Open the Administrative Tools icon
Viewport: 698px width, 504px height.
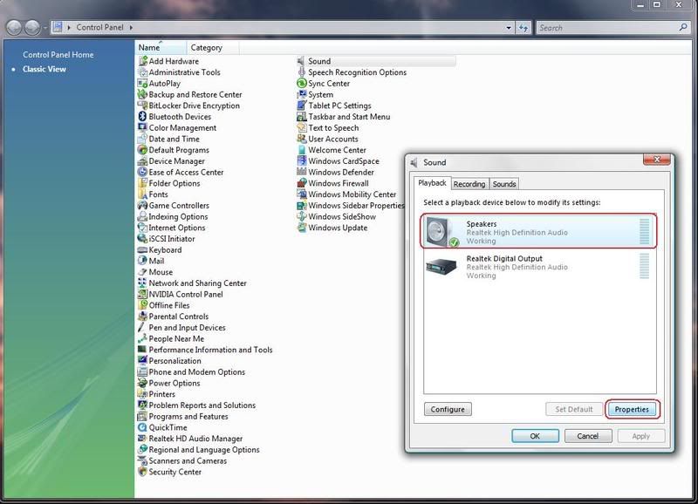tap(142, 72)
